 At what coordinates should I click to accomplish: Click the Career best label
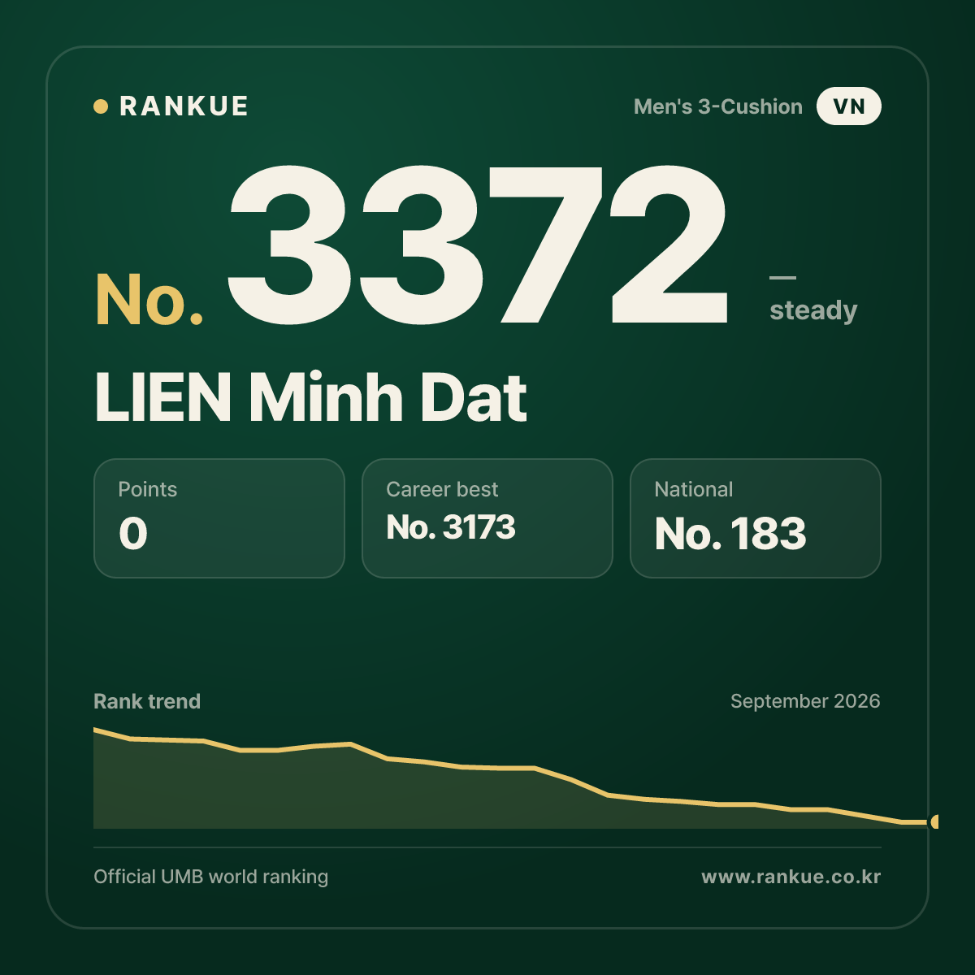pyautogui.click(x=442, y=489)
